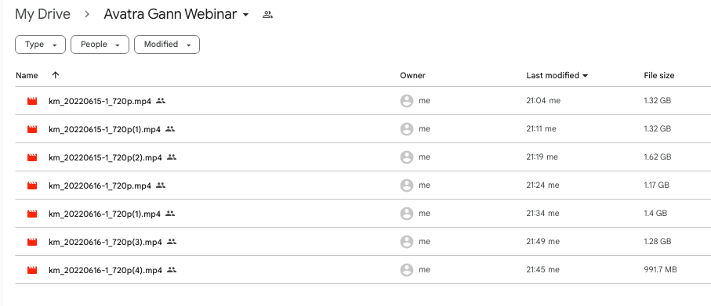The height and width of the screenshot is (306, 711).
Task: Click video file icon for km_20220615-1_720p.mp4
Action: (31, 101)
